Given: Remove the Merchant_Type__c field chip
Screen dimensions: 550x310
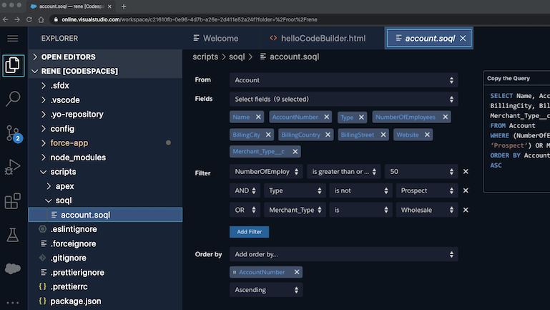Looking at the screenshot, I should coord(295,152).
